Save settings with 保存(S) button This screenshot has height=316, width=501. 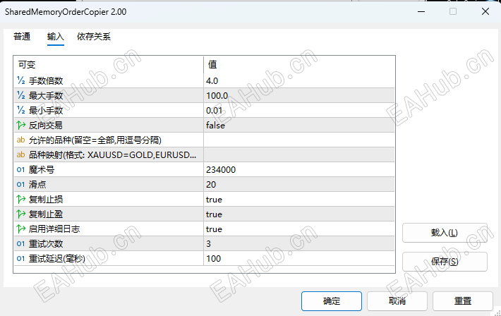click(445, 262)
